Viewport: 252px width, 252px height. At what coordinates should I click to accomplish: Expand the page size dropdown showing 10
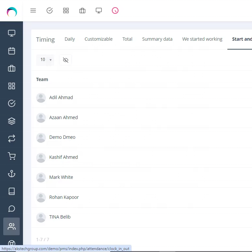(x=45, y=60)
